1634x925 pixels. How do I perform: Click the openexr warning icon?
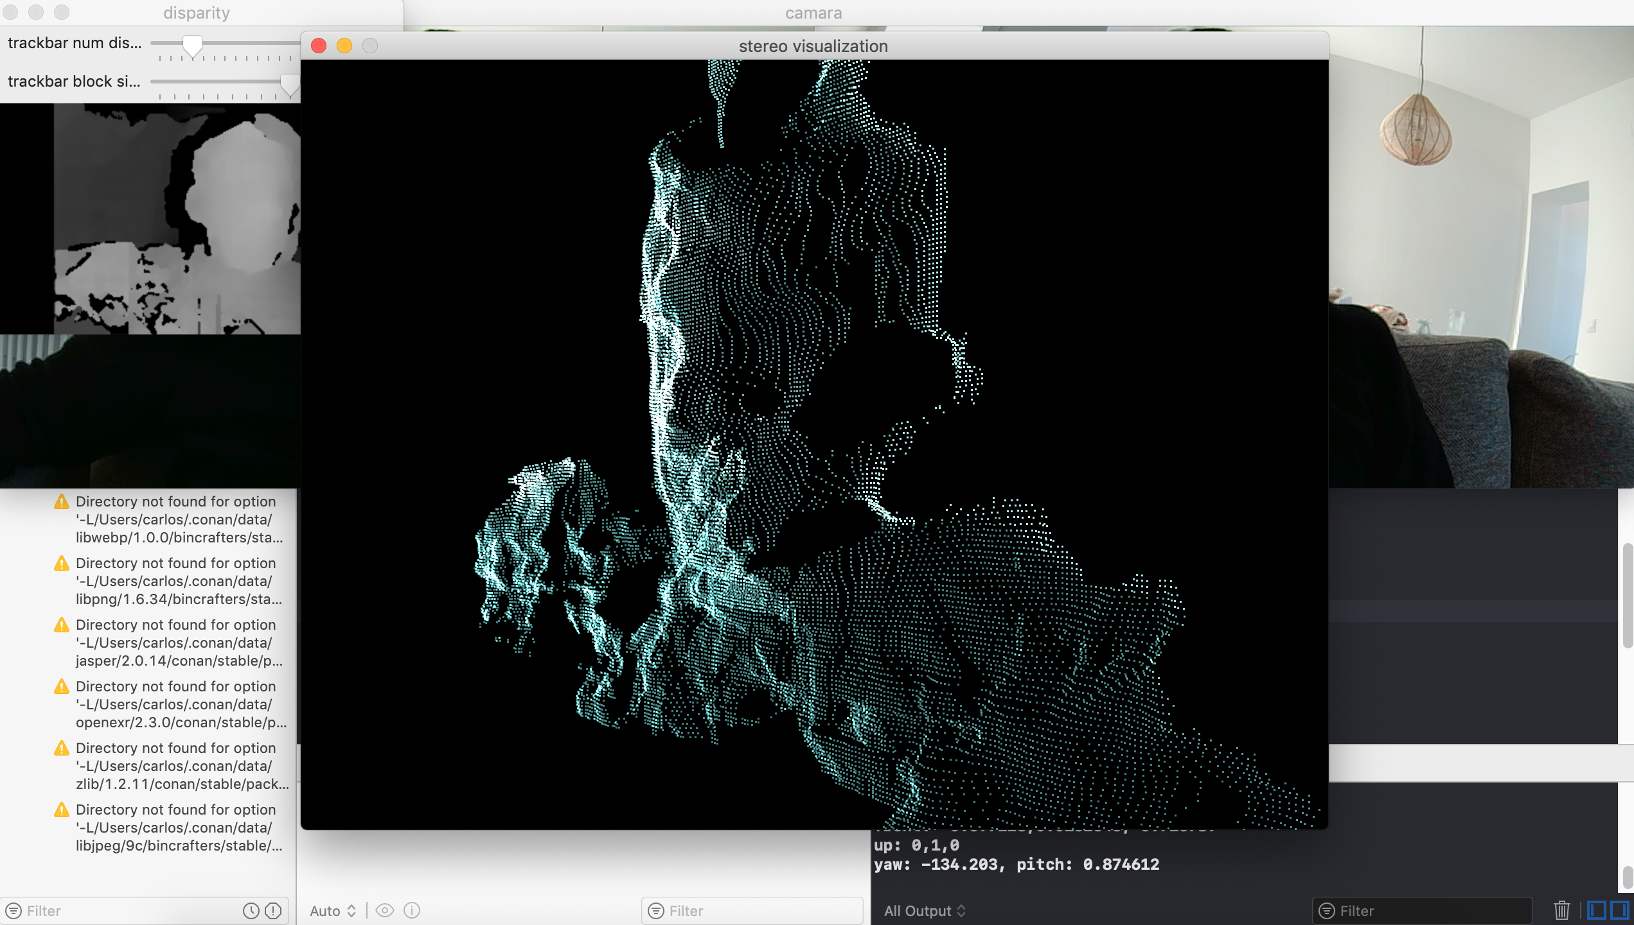pos(62,687)
